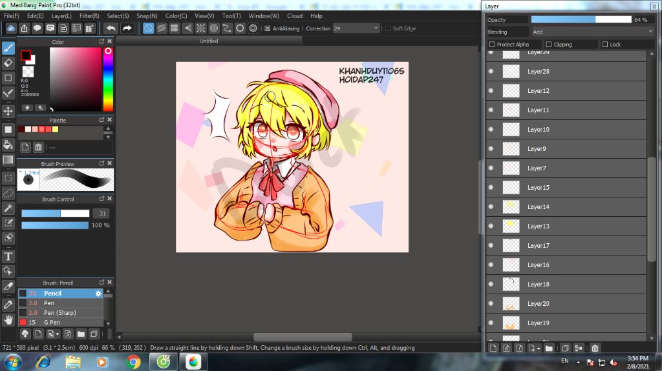Click the export/share icon in toolbar

(24, 28)
